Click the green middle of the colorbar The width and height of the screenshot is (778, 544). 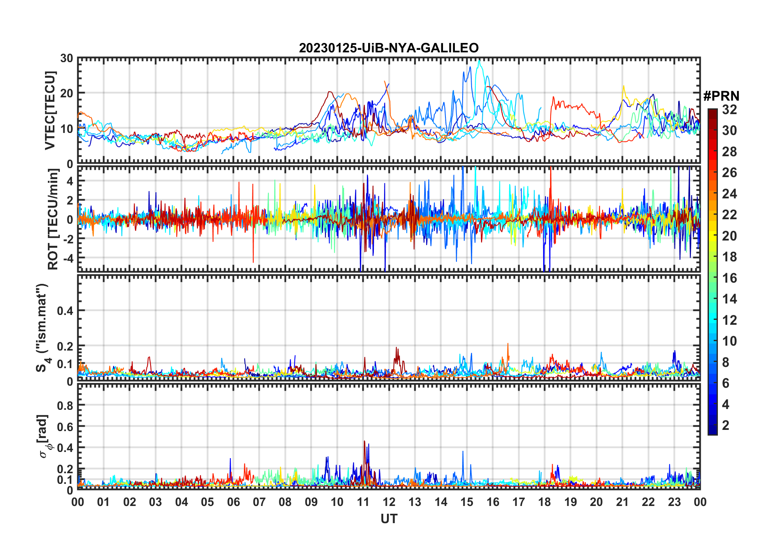(x=713, y=273)
